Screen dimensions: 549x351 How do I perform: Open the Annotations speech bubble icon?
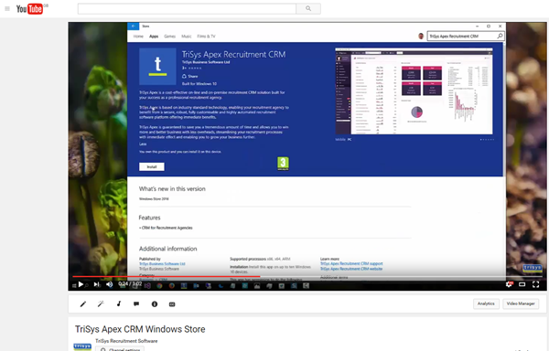[136, 303]
